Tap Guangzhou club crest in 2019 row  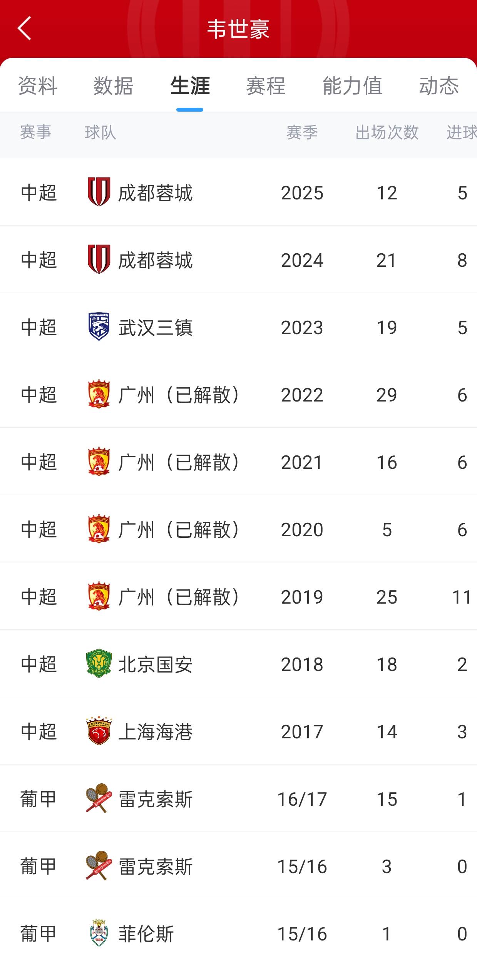(x=99, y=596)
